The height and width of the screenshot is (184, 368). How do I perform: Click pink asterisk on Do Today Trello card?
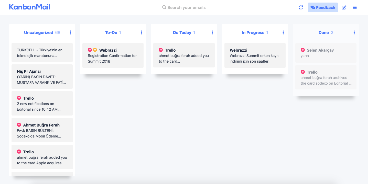[161, 50]
